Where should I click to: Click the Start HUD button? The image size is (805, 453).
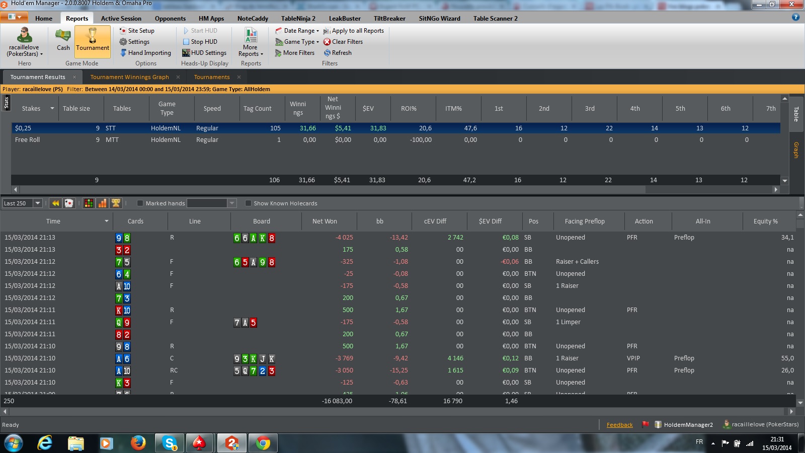tap(200, 31)
